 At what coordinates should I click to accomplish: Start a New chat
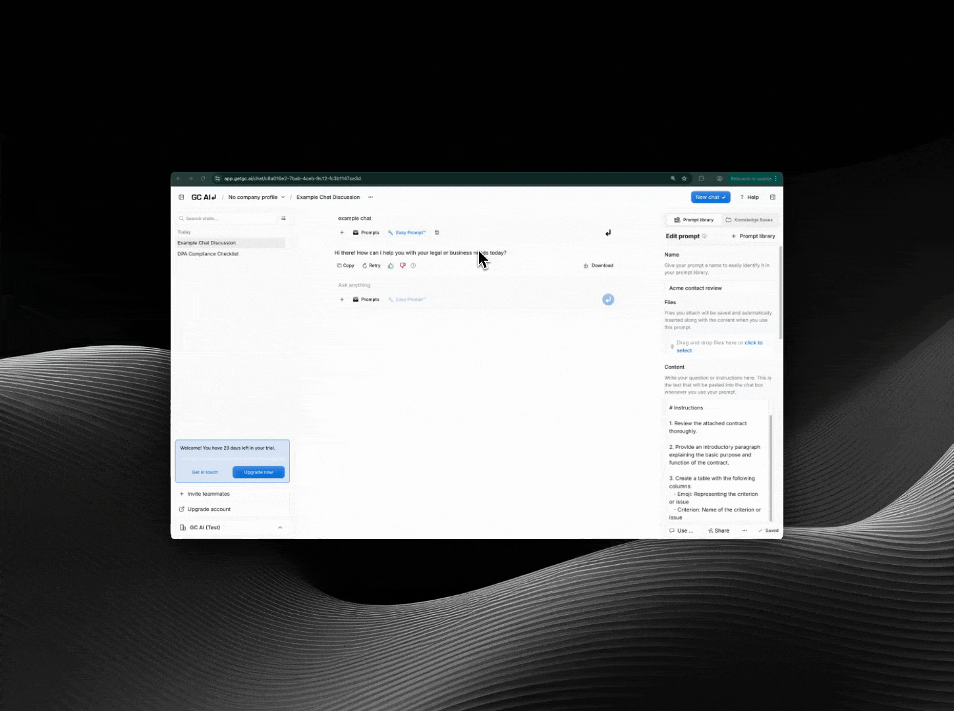tap(710, 197)
